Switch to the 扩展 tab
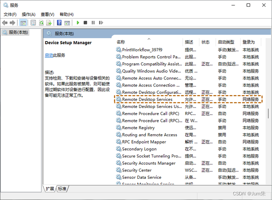This screenshot has height=200, width=272. [50, 189]
